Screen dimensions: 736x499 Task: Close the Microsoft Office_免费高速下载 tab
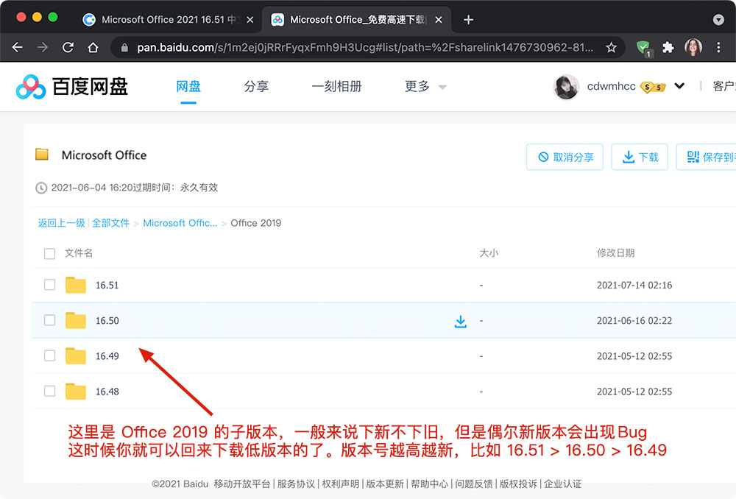439,20
